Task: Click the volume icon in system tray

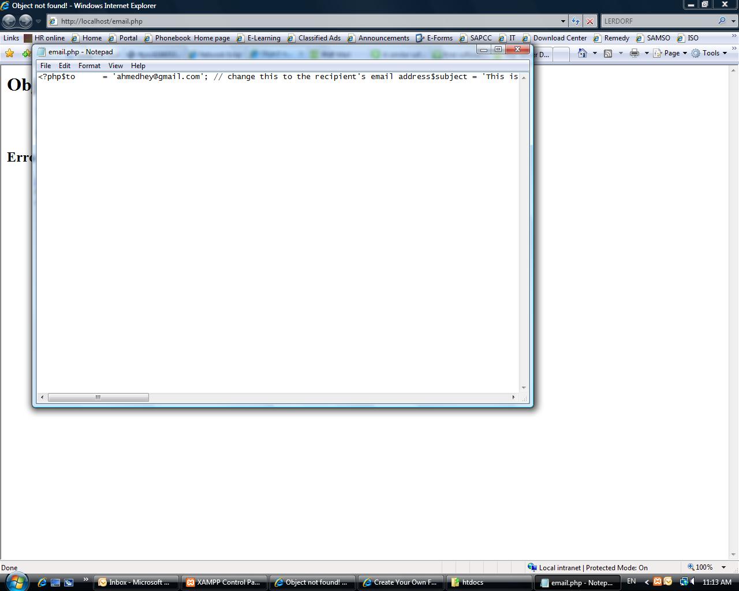Action: tap(692, 582)
